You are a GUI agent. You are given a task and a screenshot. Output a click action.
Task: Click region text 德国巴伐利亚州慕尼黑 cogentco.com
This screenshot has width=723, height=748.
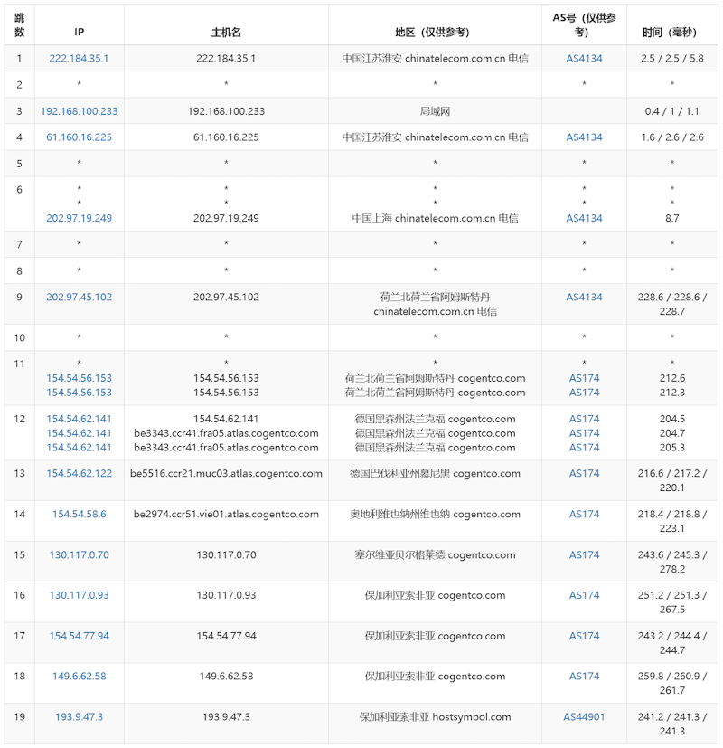coord(435,474)
